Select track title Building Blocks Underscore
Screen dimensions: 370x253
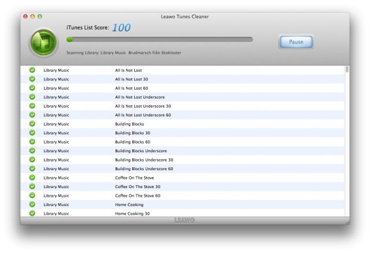click(x=141, y=151)
